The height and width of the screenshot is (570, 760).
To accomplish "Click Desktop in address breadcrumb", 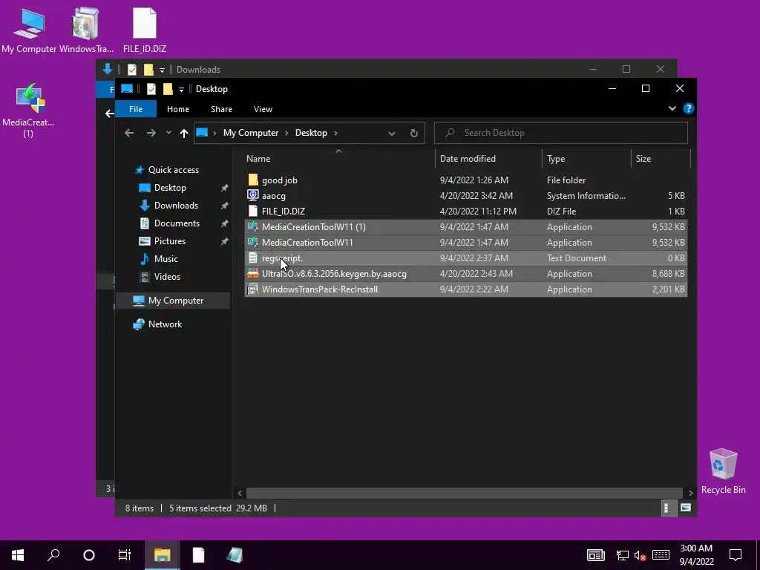I will click(x=311, y=133).
